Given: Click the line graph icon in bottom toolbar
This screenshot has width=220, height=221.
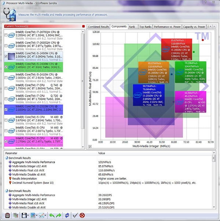Looking at the screenshot, I should pyautogui.click(x=41, y=215).
